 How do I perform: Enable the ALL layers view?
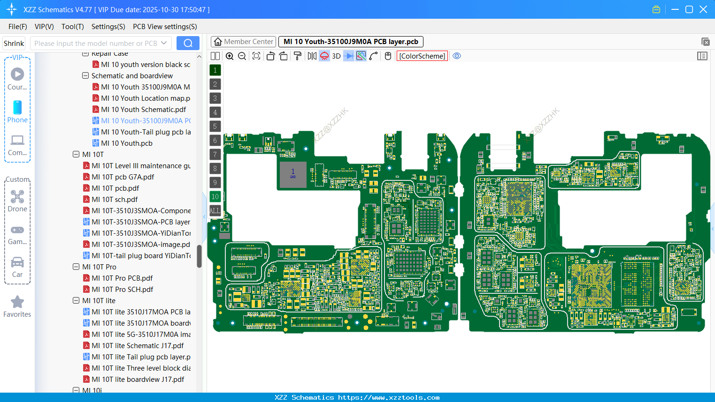click(x=215, y=210)
